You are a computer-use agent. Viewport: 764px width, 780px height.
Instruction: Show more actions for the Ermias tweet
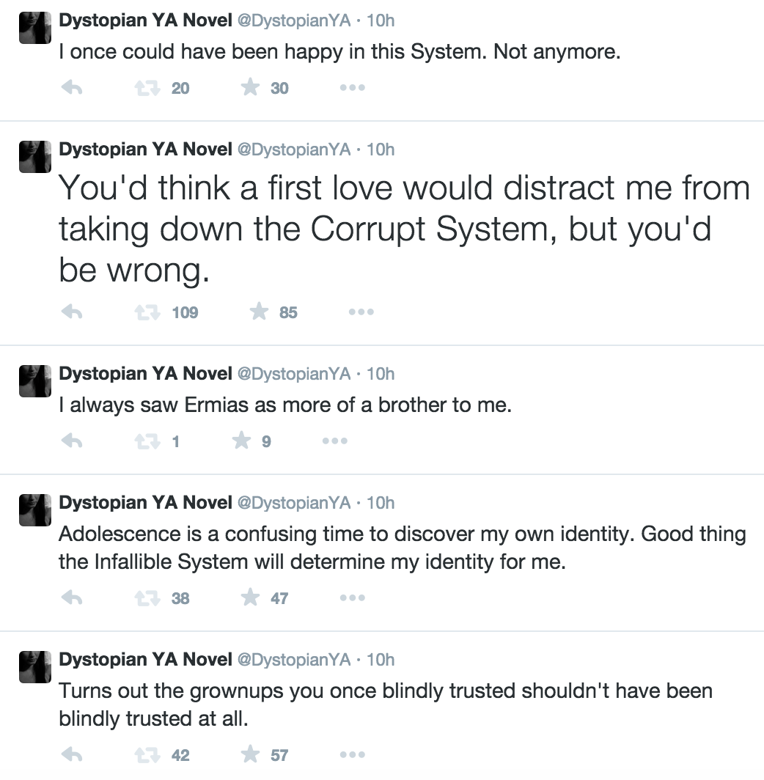[334, 441]
